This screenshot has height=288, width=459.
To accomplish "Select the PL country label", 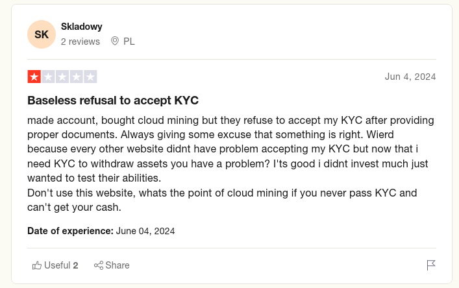I will (x=129, y=42).
